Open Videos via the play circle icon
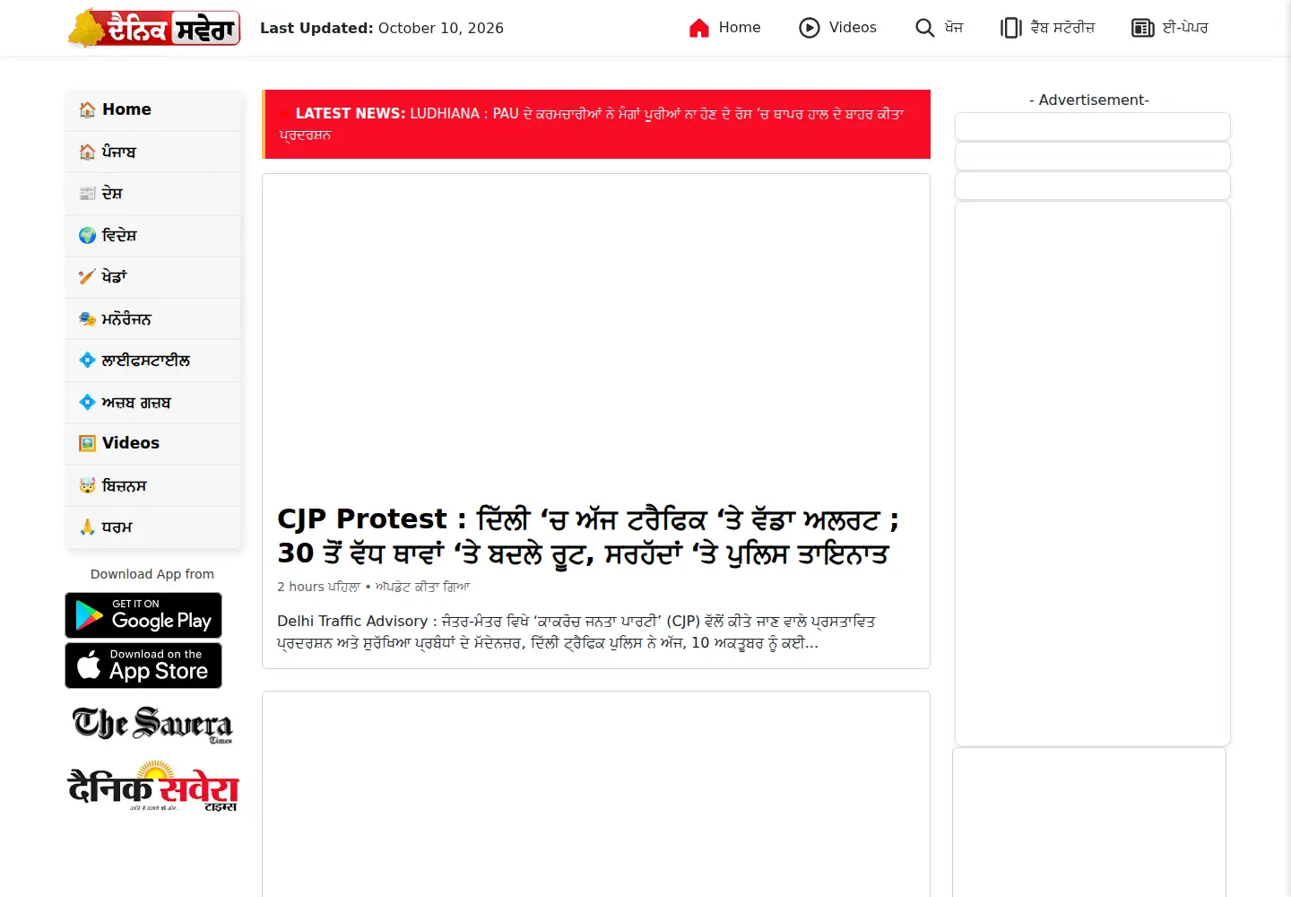This screenshot has height=897, width=1291. pyautogui.click(x=810, y=28)
